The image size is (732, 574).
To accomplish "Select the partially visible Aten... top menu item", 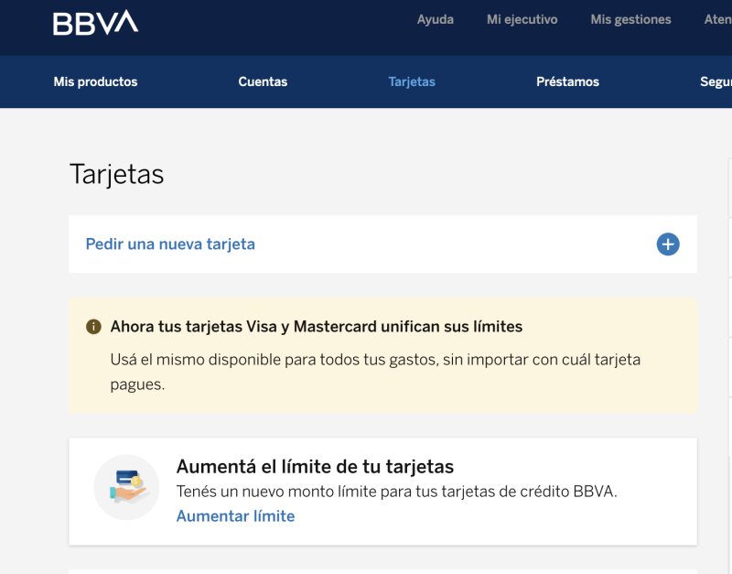I will click(x=717, y=19).
